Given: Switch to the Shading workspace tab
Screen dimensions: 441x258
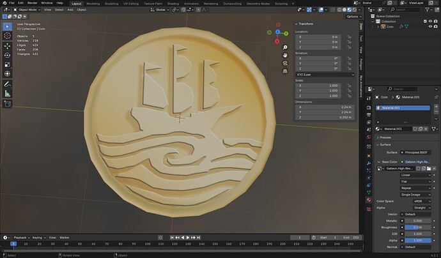Looking at the screenshot, I should click(x=173, y=4).
